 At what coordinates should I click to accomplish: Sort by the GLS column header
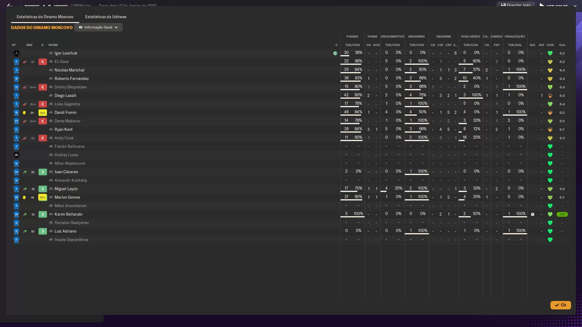tap(532, 45)
